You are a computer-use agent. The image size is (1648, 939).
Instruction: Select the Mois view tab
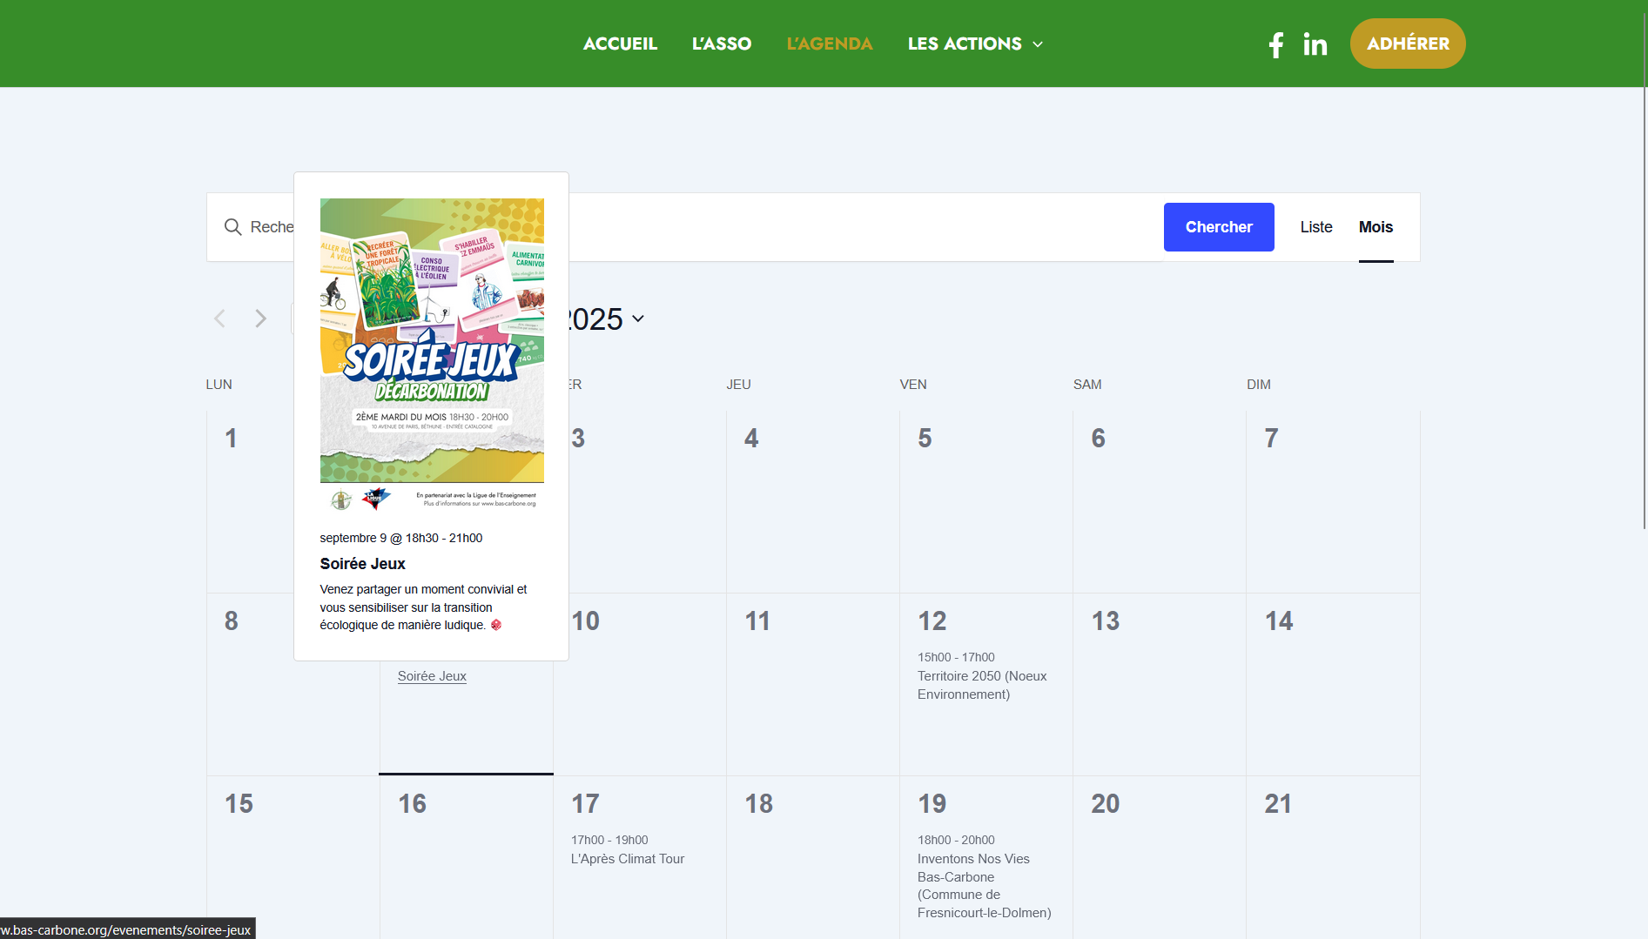pyautogui.click(x=1376, y=227)
